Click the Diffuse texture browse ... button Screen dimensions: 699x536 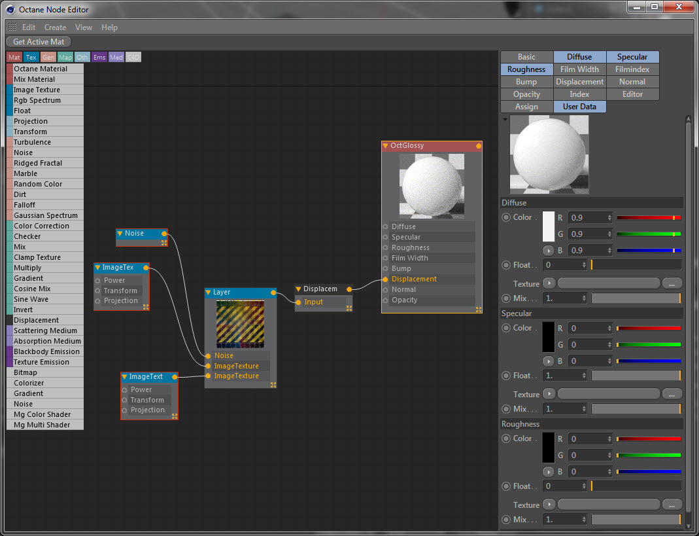pos(672,283)
